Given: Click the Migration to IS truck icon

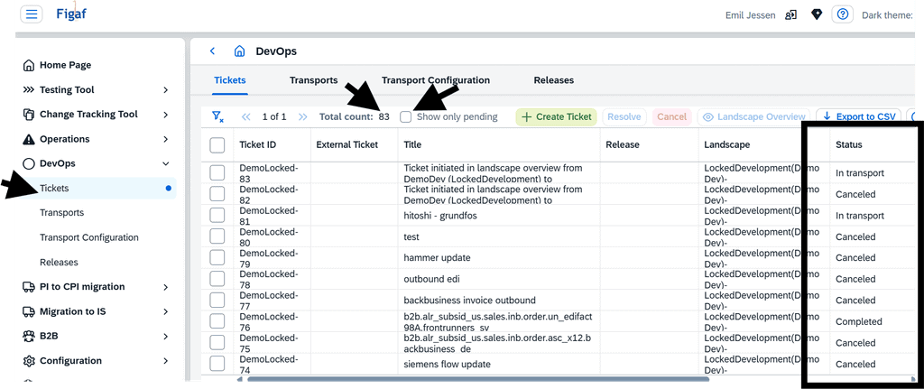Looking at the screenshot, I should tap(28, 311).
